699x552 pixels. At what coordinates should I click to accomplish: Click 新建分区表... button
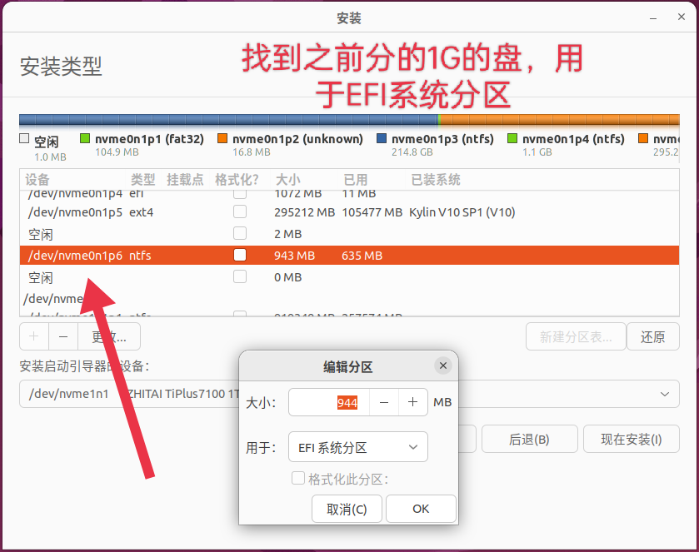575,336
